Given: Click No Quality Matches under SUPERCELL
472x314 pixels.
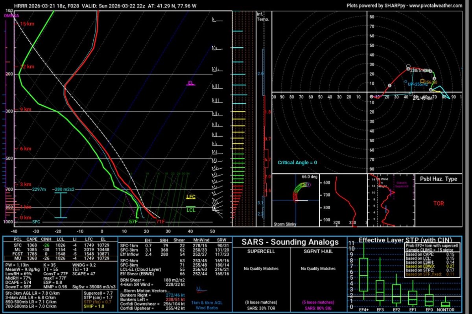Looking at the screenshot, I should point(261,269).
